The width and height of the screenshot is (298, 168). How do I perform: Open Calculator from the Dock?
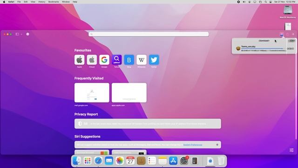195,161
